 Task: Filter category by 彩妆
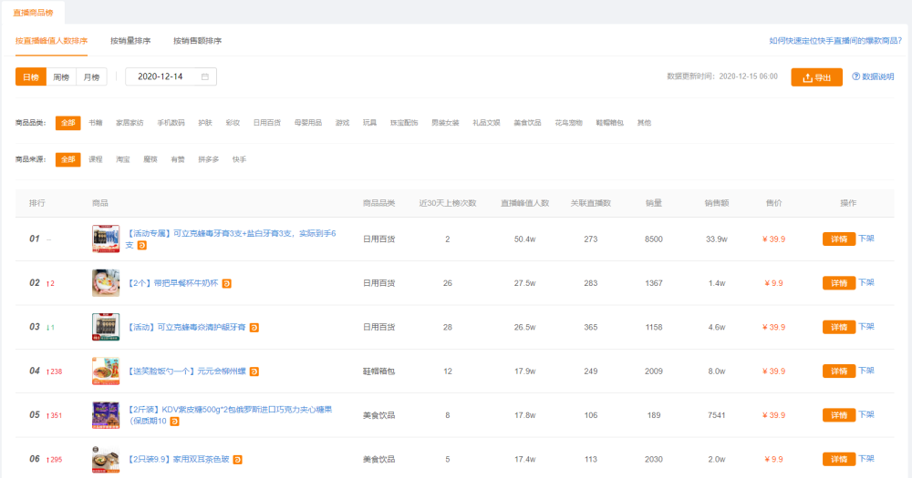coord(233,123)
